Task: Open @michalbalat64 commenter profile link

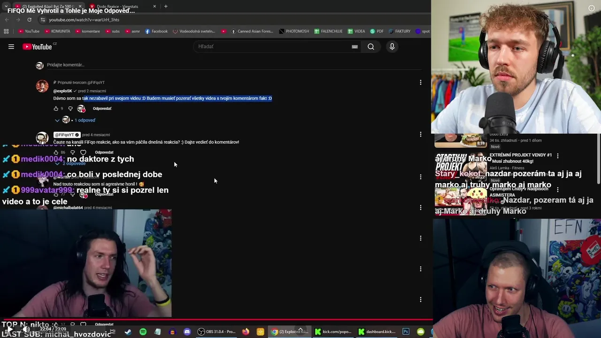Action: coord(68,207)
